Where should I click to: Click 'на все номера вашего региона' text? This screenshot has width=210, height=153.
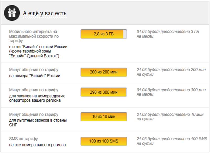(x=38, y=145)
